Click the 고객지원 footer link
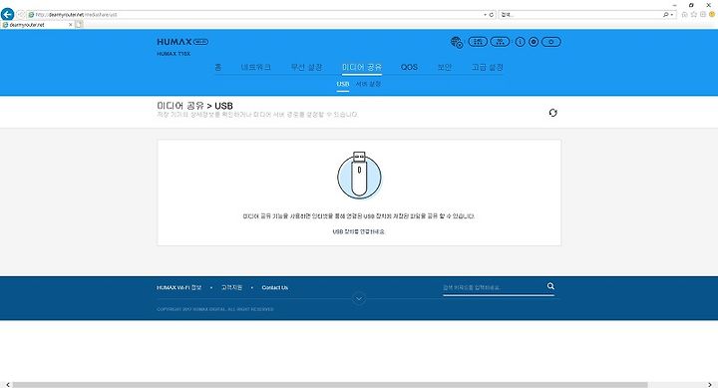Screen dimensions: 718x388 pyautogui.click(x=231, y=287)
